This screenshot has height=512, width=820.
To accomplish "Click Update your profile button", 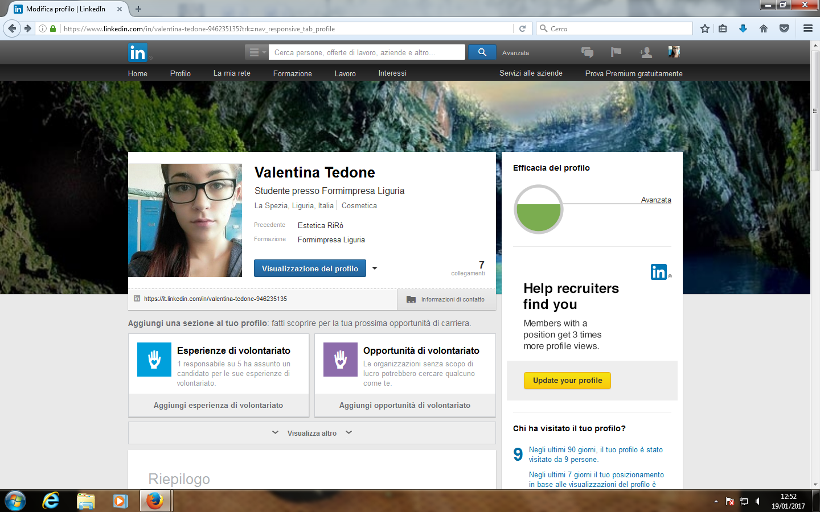I will coord(567,381).
